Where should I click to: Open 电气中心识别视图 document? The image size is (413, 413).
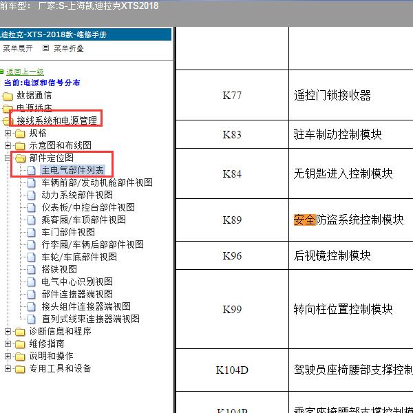coord(77,282)
